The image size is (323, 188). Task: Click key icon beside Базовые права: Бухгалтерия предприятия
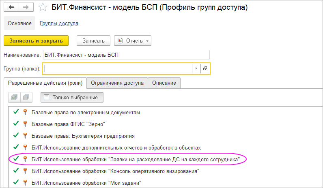tap(25, 136)
